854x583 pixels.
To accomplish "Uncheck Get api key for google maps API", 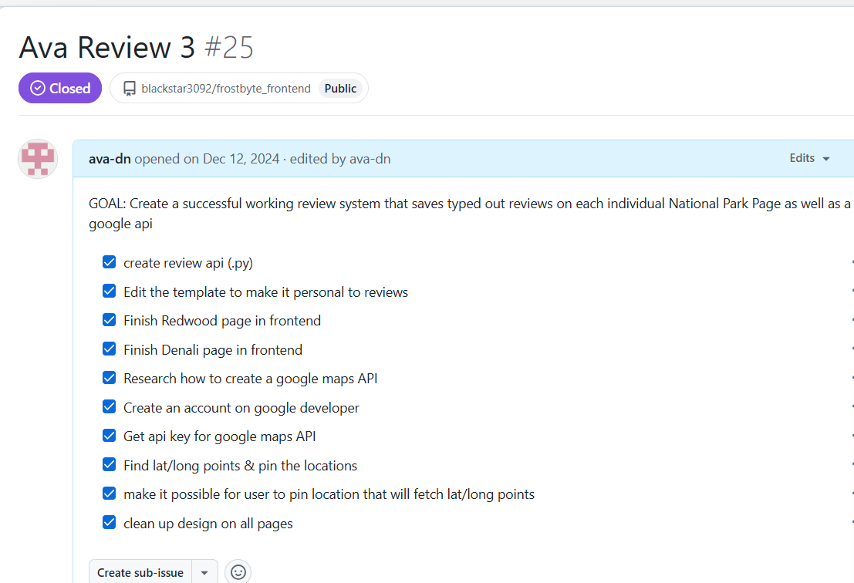I will (x=109, y=436).
